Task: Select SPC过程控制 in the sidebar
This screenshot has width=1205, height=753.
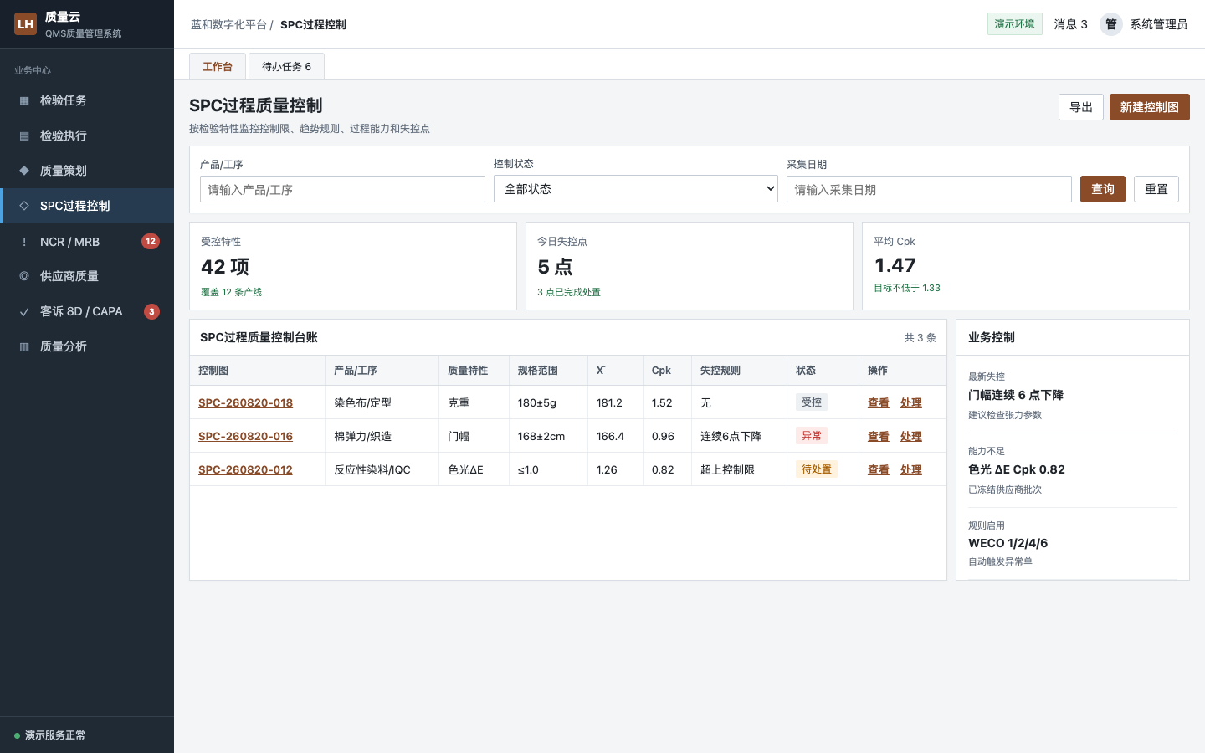Action: (x=87, y=206)
